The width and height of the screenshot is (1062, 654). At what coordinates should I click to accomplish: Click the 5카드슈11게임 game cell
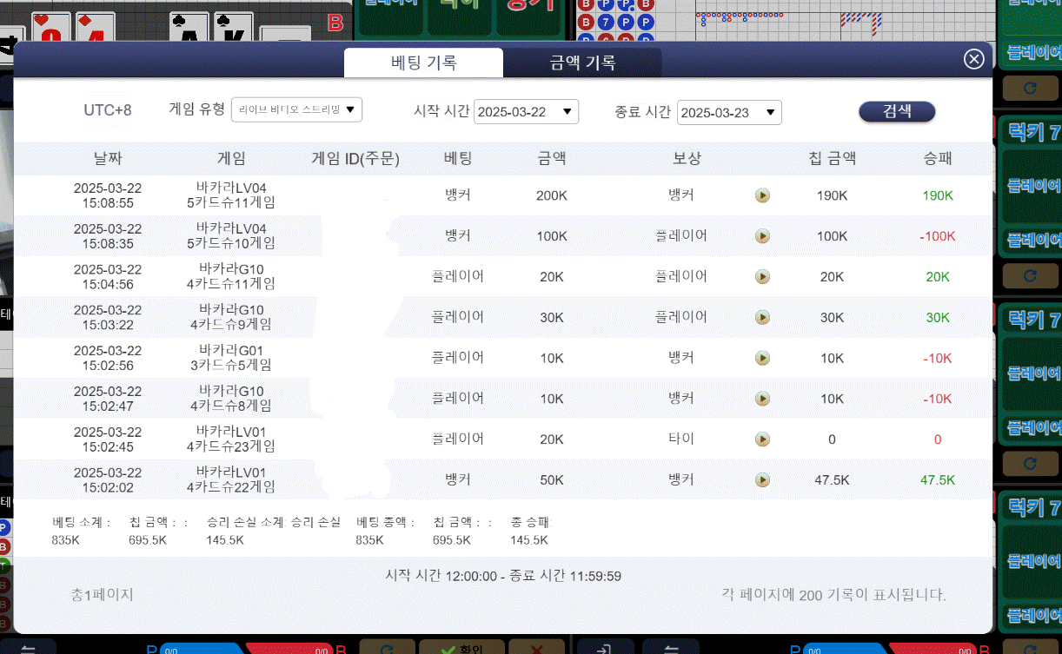pos(231,202)
